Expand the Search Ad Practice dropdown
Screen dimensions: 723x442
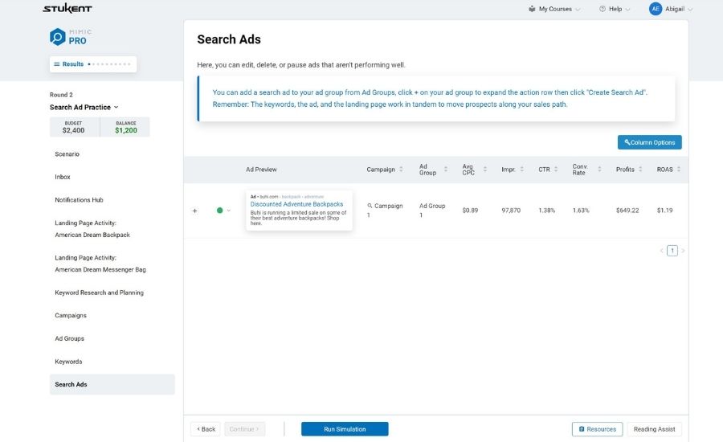point(84,107)
